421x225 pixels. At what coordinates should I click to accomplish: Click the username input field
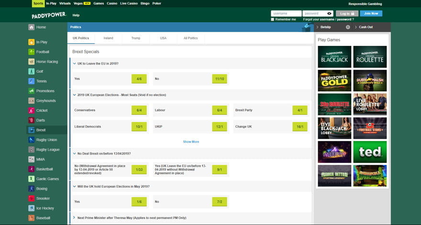286,13
